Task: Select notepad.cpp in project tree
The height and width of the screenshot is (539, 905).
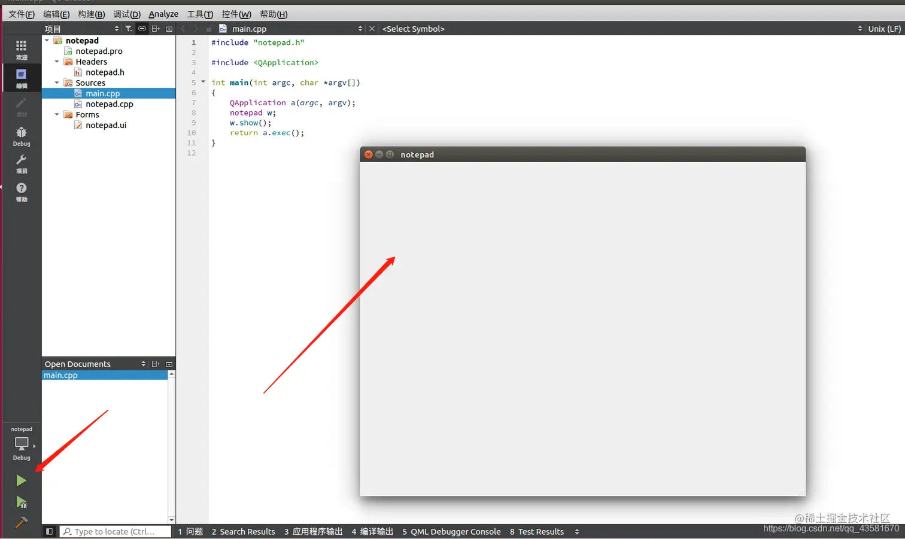Action: [x=109, y=104]
